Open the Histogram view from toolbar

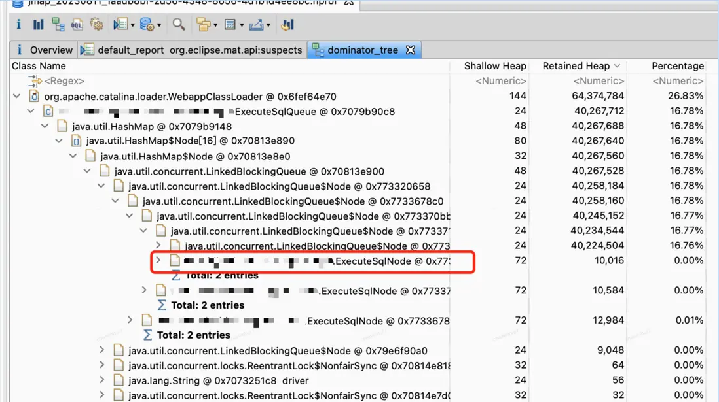39,24
